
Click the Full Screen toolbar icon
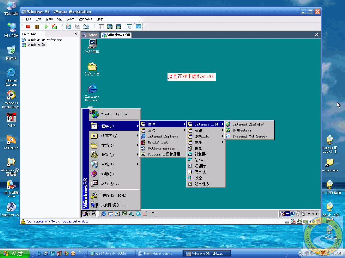tap(109, 27)
